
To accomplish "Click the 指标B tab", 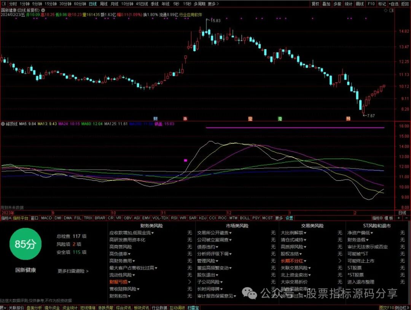I will click(x=378, y=218).
